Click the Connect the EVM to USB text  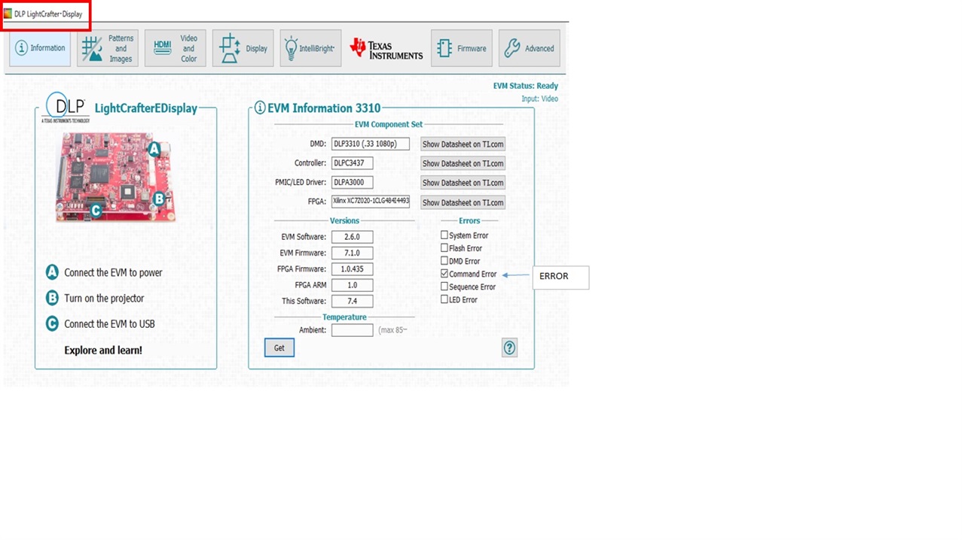click(109, 323)
